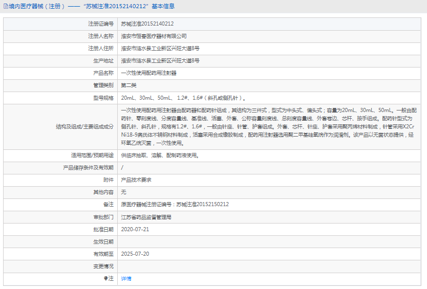Select the page title 境内医疗器械（注册）基本信息

click(92, 6)
